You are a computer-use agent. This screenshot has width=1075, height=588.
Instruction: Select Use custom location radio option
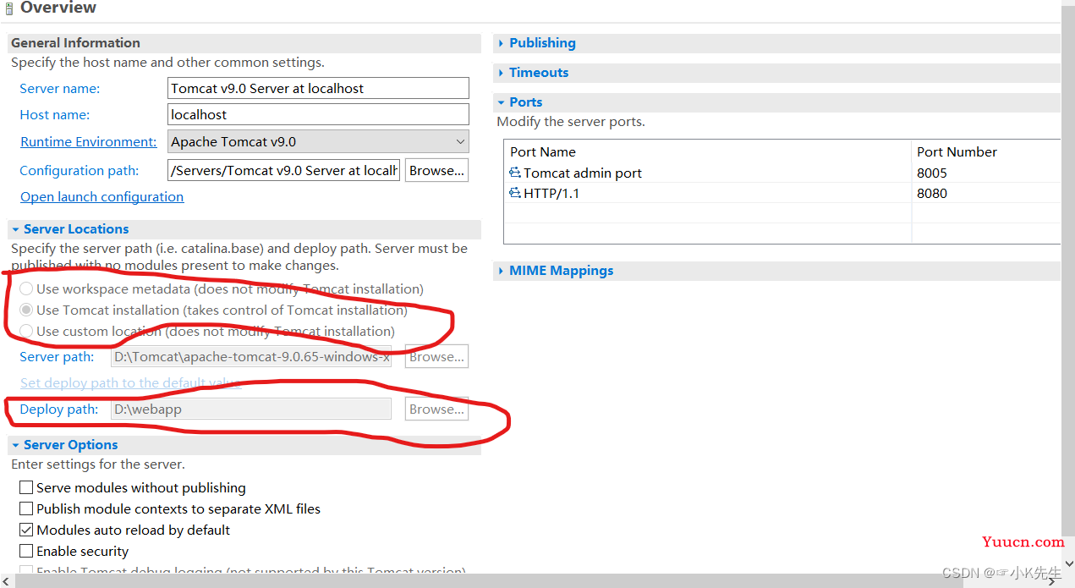click(x=26, y=332)
